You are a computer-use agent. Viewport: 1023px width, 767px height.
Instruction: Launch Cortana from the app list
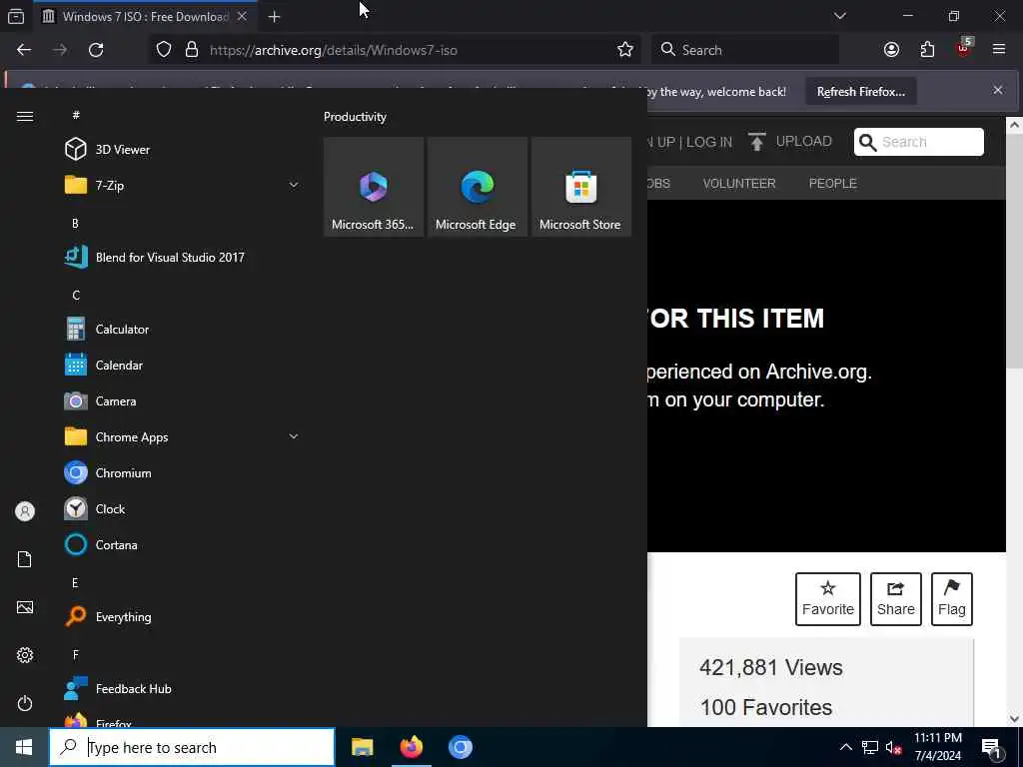[x=182, y=544]
